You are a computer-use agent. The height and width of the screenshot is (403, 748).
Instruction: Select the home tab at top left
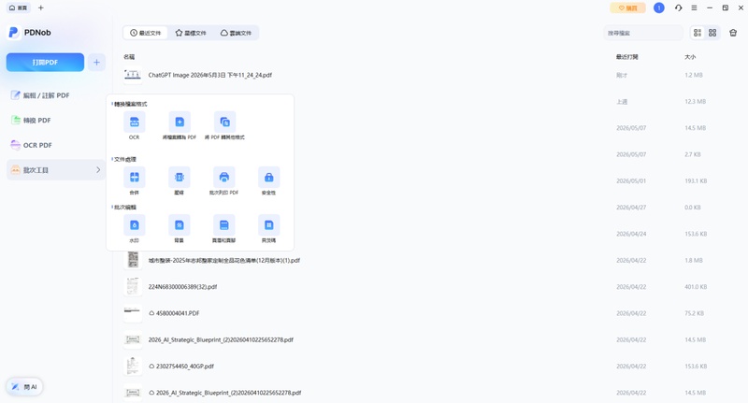tap(18, 7)
